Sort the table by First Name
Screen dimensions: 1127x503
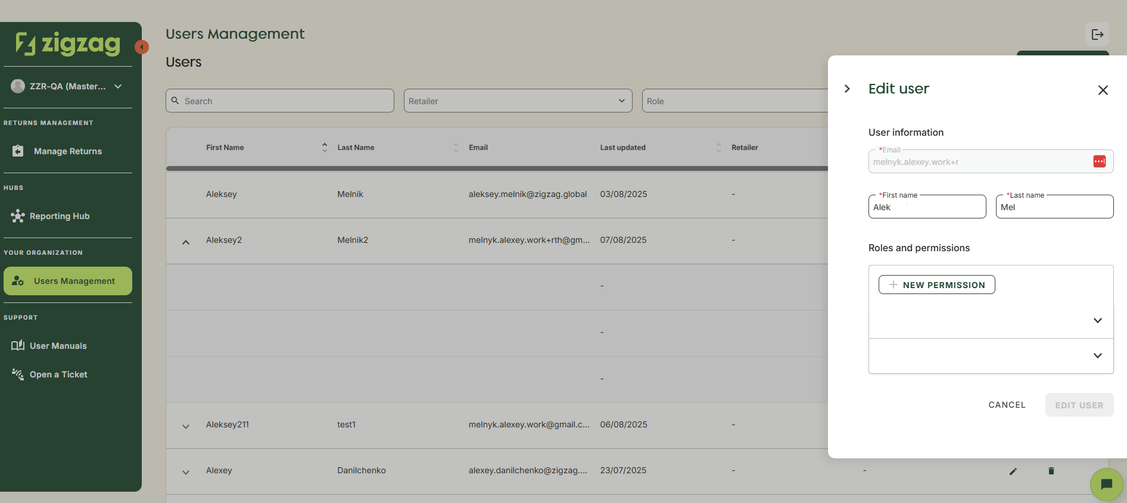[324, 147]
